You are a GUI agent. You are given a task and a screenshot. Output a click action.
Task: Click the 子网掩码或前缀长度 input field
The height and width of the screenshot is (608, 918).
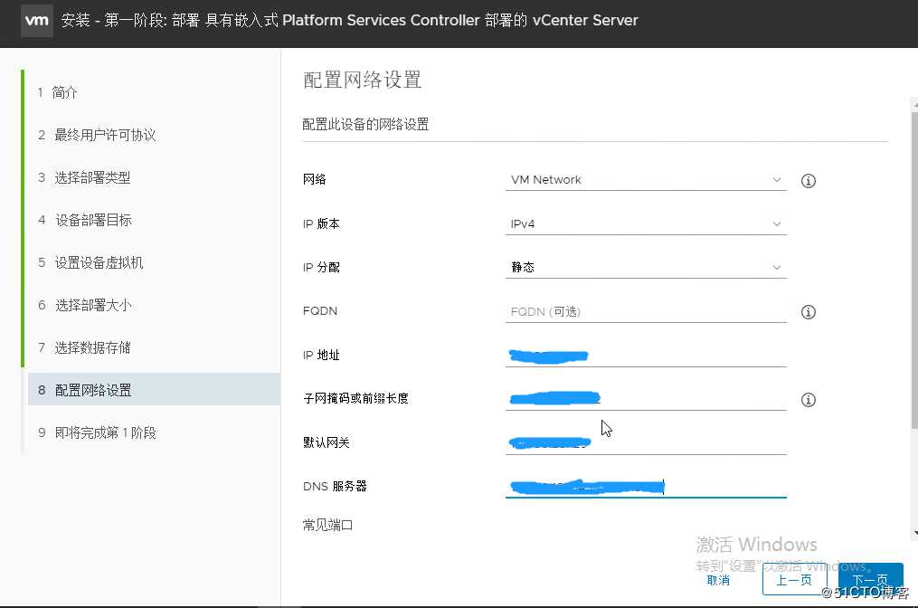coord(646,399)
